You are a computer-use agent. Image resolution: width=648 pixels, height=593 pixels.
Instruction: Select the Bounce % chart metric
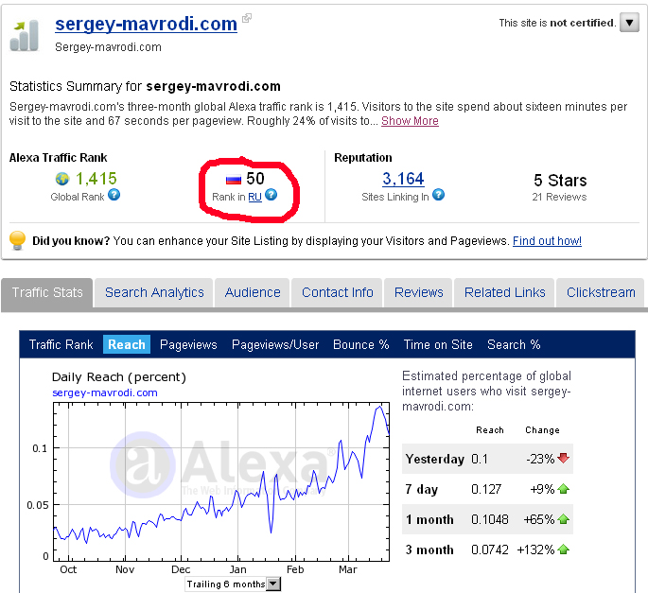(x=360, y=345)
